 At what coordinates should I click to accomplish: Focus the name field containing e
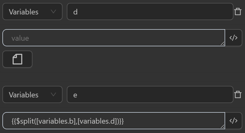150,95
